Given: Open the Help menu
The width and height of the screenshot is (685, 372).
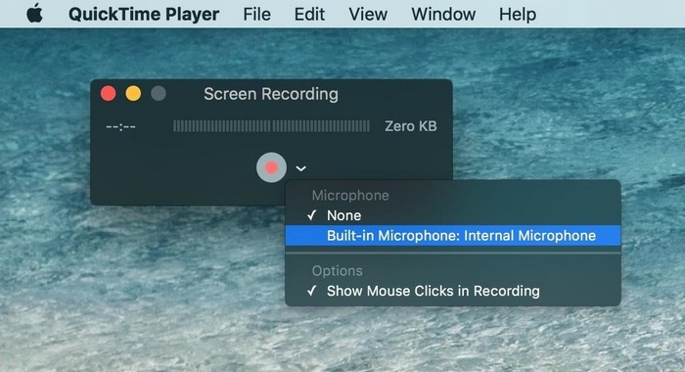Looking at the screenshot, I should click(x=518, y=14).
